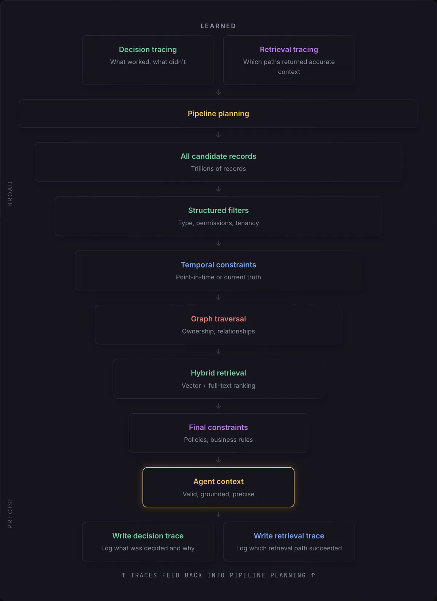
Task: Click arrow below Agent context box
Action: click(219, 514)
